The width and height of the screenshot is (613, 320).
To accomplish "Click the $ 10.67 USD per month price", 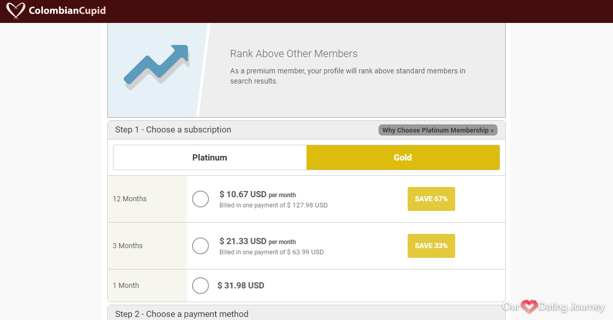I will (258, 194).
